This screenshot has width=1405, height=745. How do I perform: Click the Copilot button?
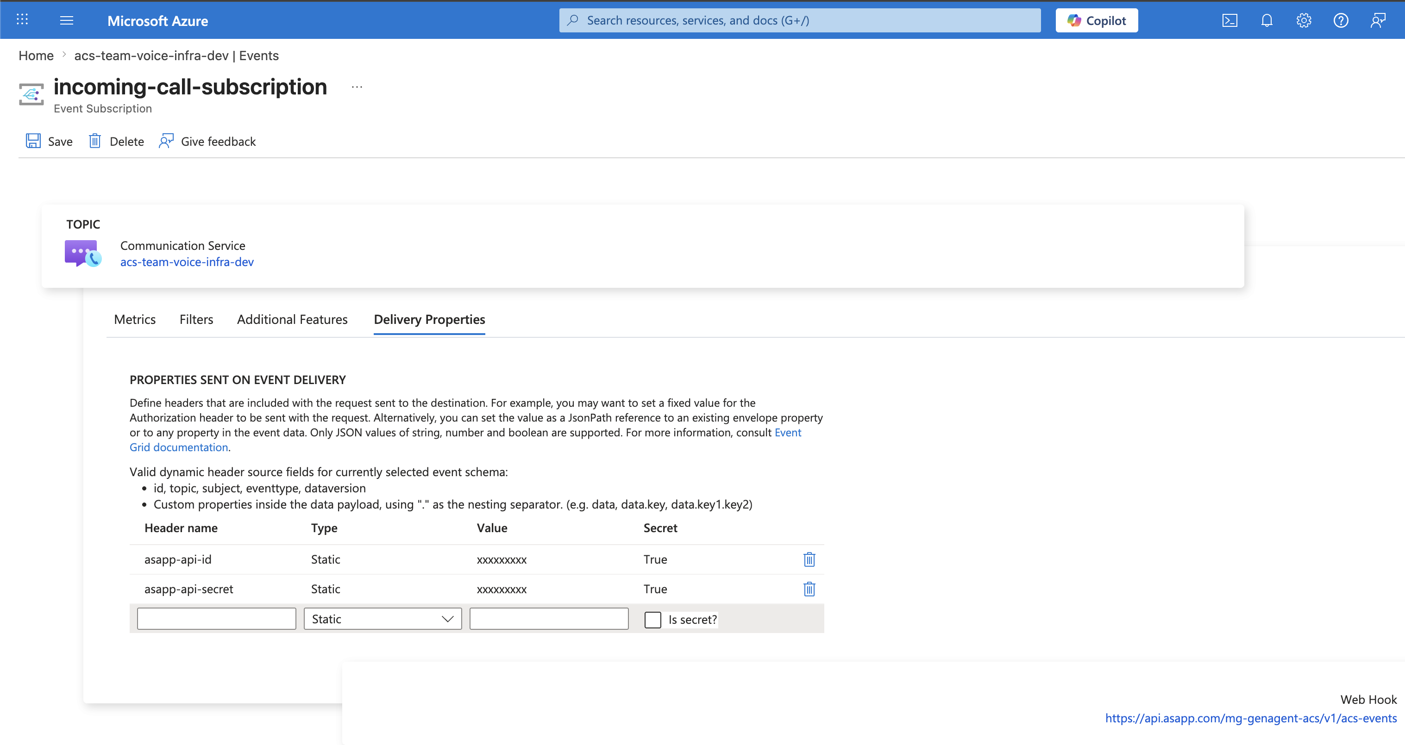tap(1096, 21)
